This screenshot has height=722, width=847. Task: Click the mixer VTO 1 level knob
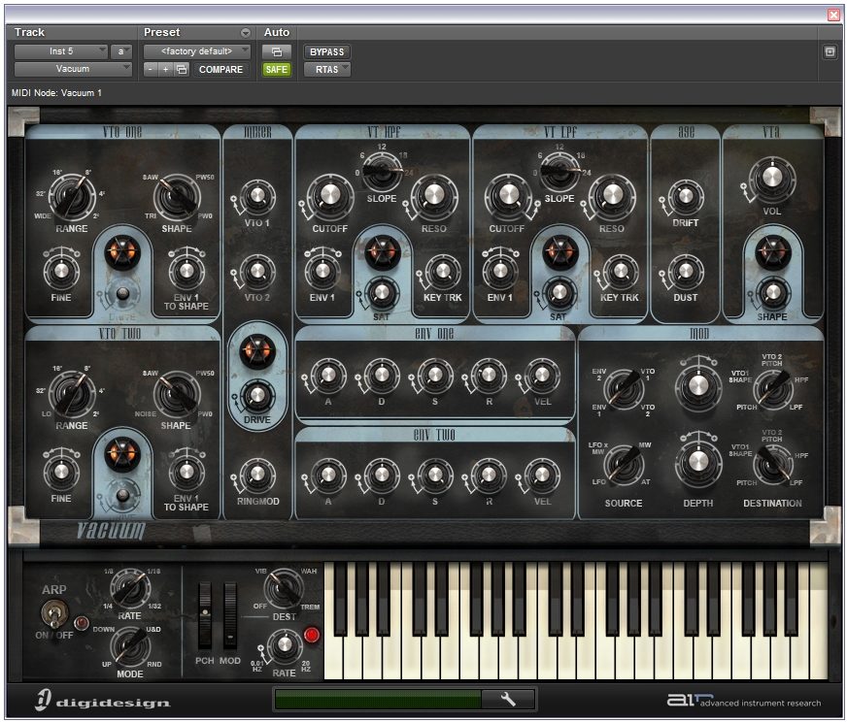257,196
